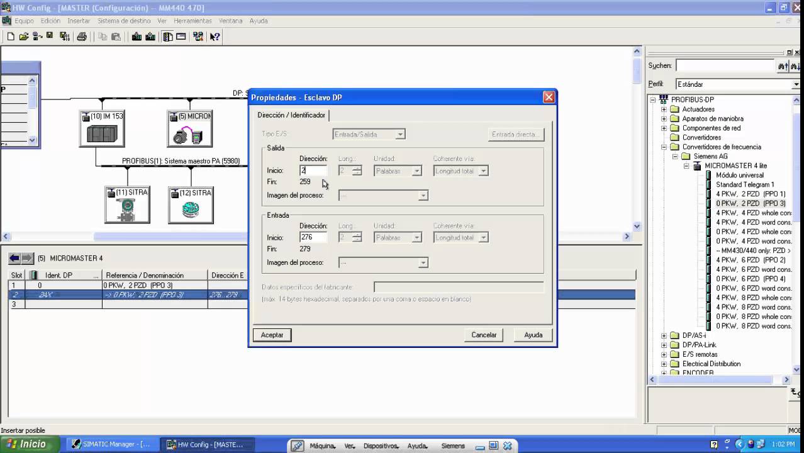Click the Copy toolbar icon
804x453 pixels.
[103, 36]
